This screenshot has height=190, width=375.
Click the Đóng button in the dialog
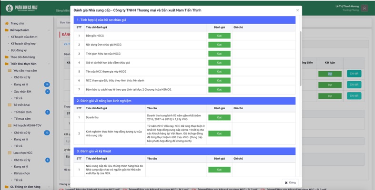(x=290, y=182)
